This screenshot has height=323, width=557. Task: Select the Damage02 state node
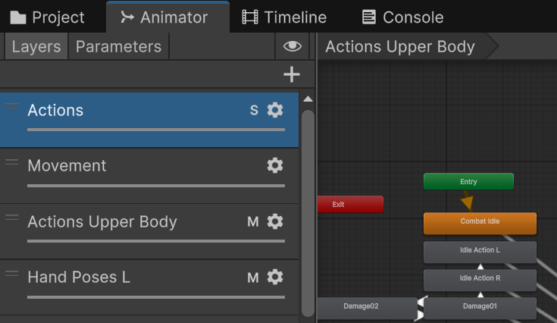[367, 308]
